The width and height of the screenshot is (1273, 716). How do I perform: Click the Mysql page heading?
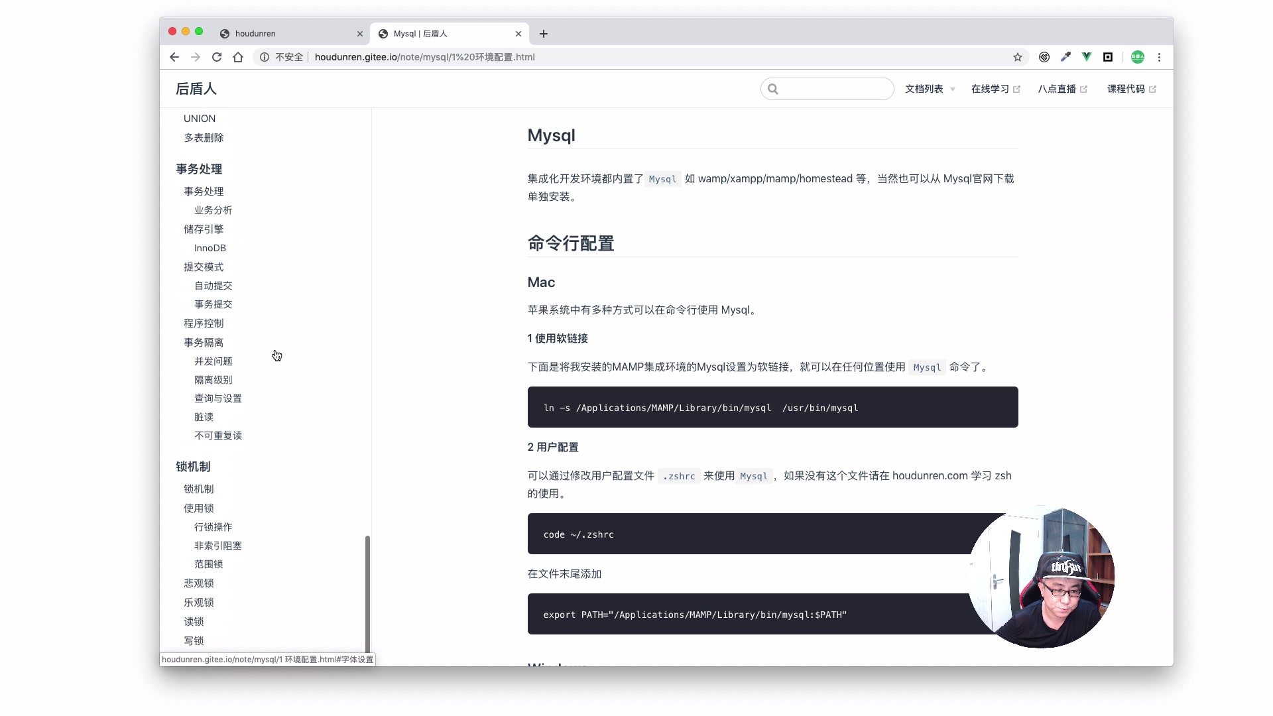[551, 135]
